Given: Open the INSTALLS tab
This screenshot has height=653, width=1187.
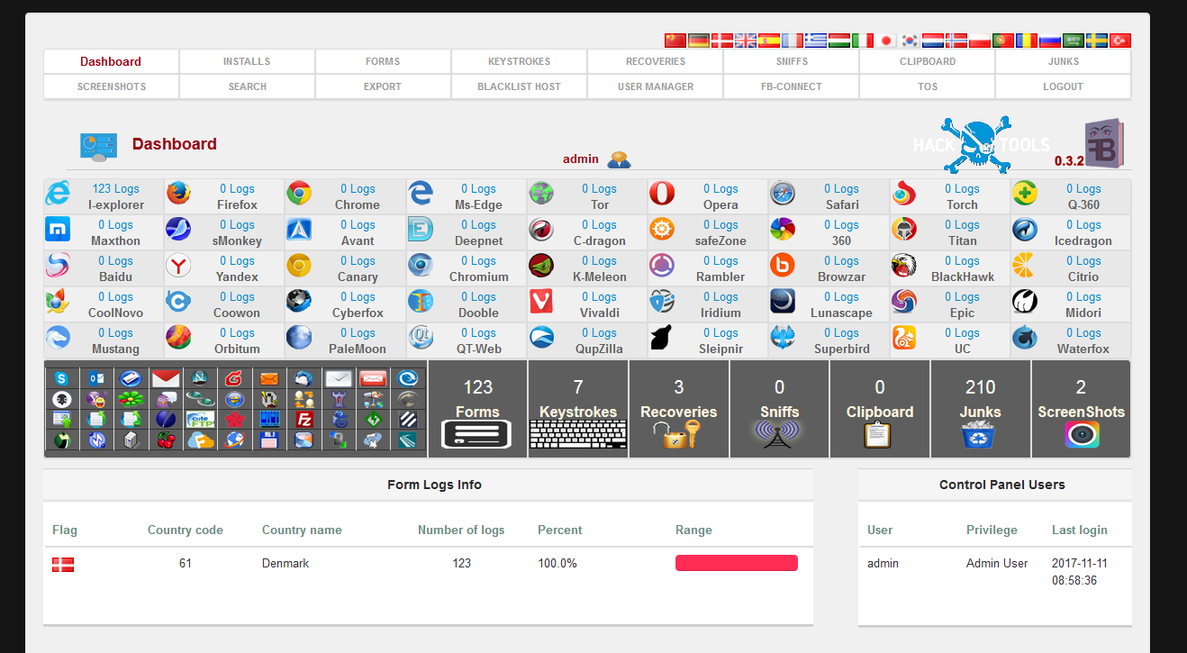Looking at the screenshot, I should 247,61.
